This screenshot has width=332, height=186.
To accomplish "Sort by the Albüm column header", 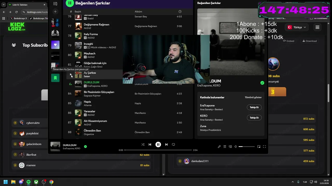I will [138, 12].
